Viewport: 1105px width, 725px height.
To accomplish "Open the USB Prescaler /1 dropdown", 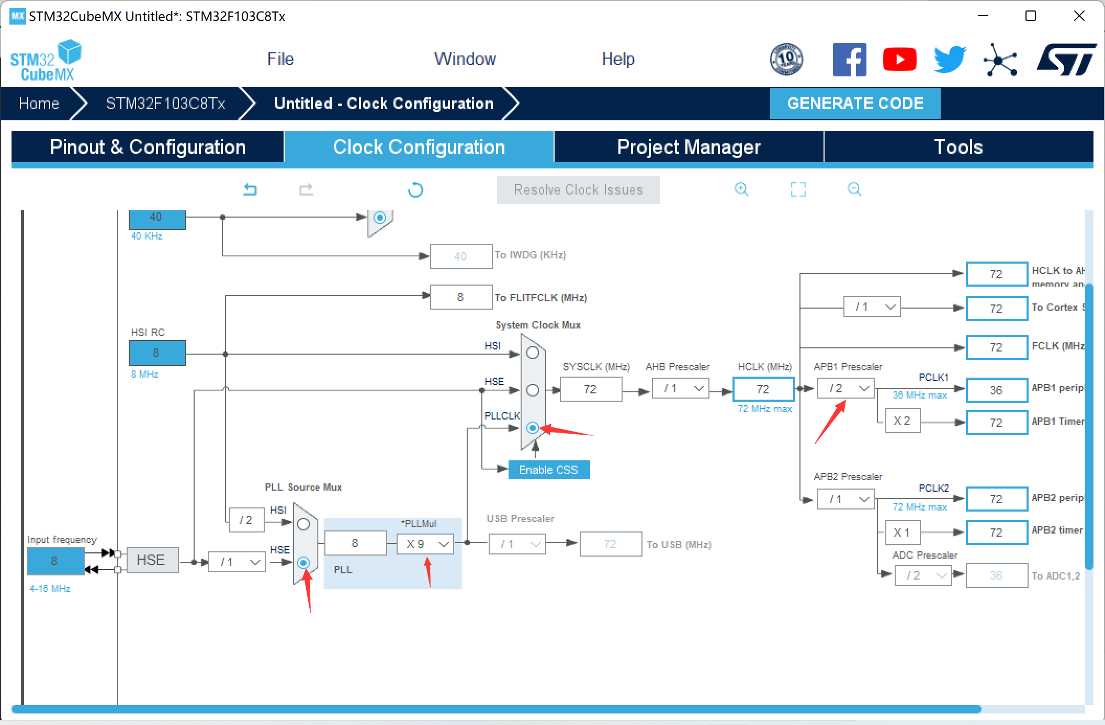I will pos(517,544).
